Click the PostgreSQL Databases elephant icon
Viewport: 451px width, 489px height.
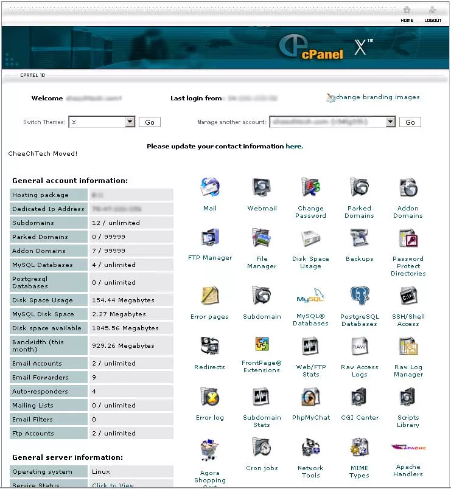359,297
